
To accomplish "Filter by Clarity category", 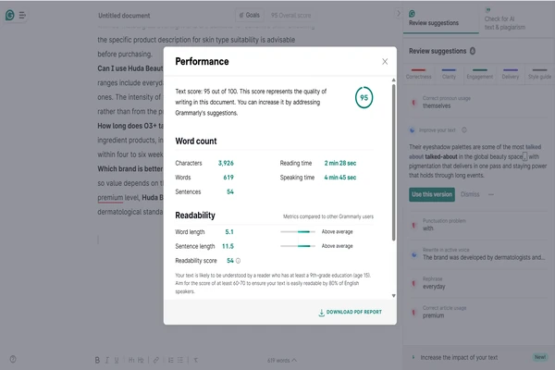I will [449, 74].
